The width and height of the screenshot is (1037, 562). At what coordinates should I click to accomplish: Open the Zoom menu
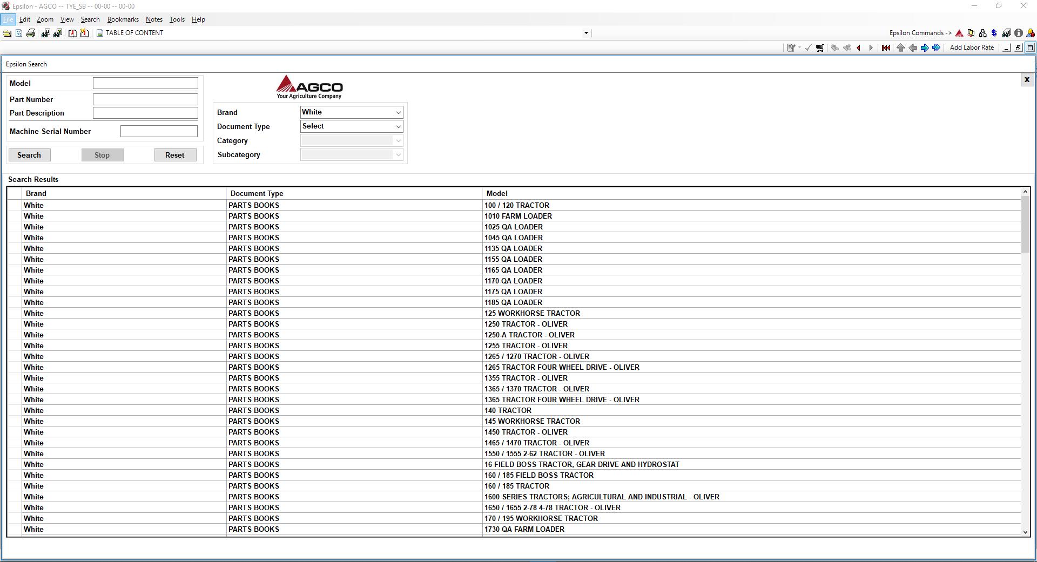coord(45,19)
